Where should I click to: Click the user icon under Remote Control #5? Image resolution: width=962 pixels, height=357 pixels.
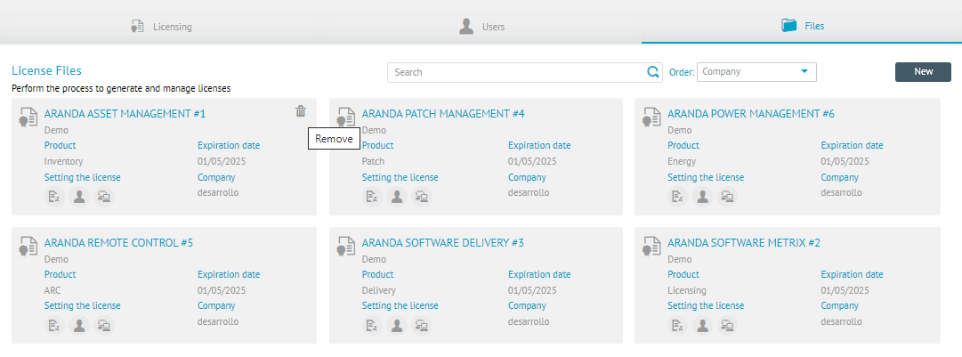click(x=79, y=326)
